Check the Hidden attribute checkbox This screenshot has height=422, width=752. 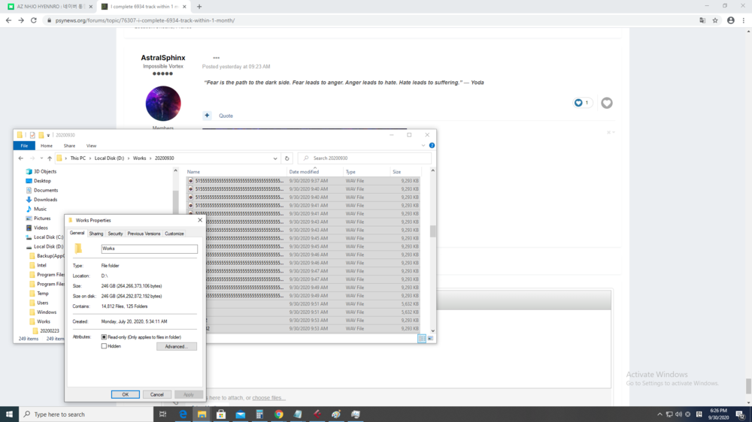tap(104, 346)
